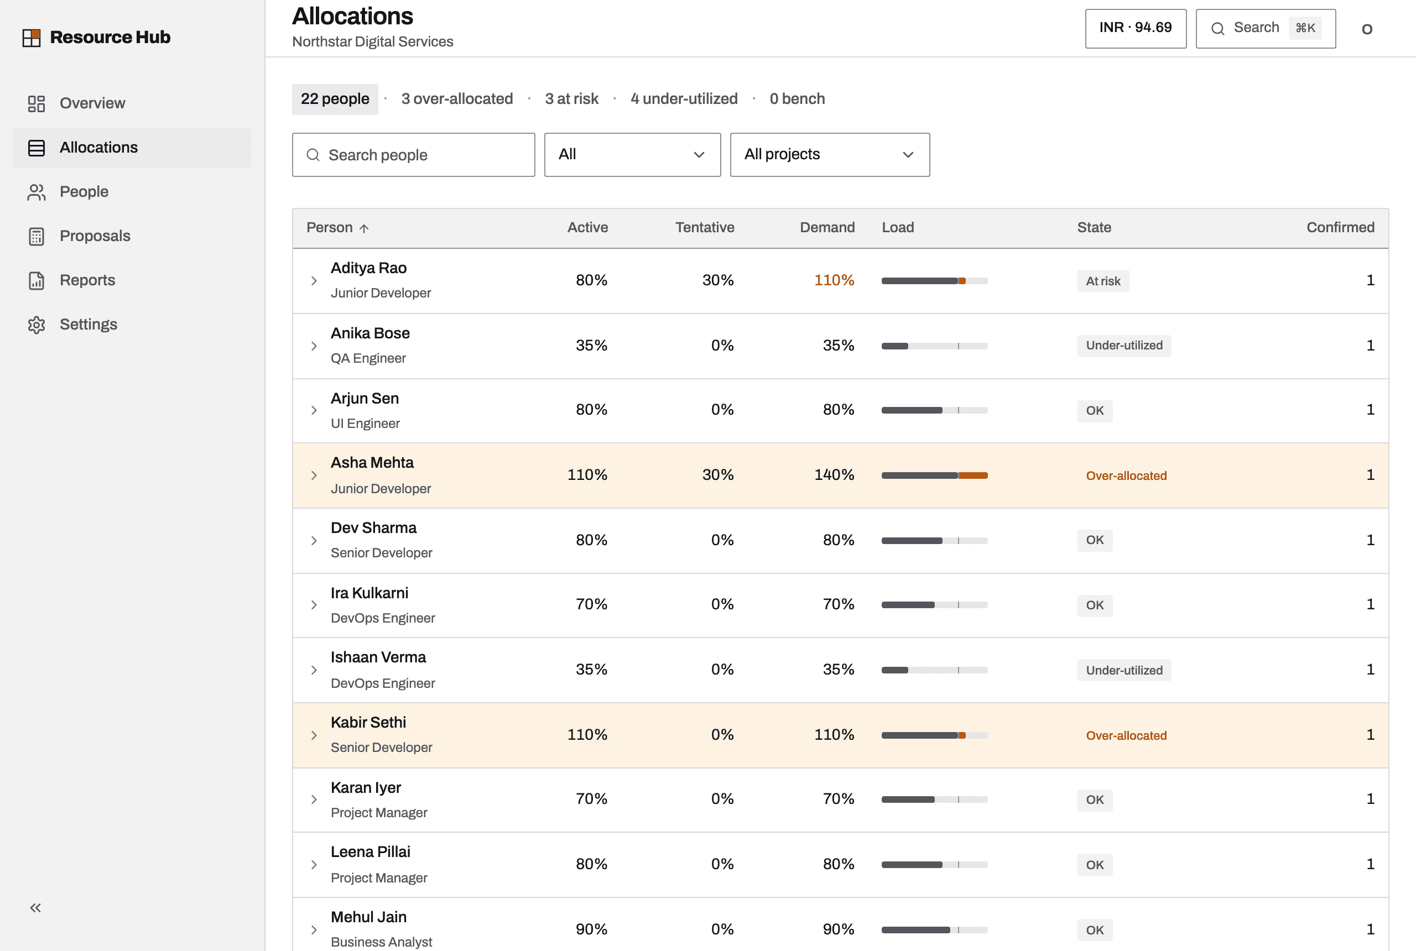
Task: Expand Ira Kulkarni's row chevron
Action: tap(314, 605)
